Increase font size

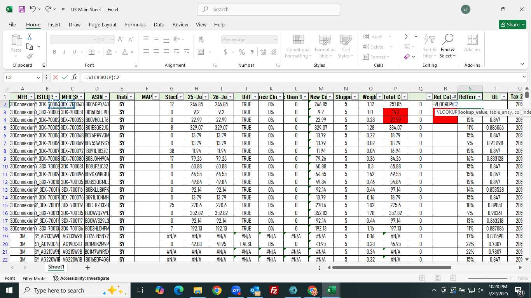coord(121,40)
